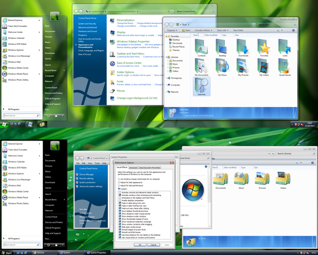Select the My Videos folder icon
Screen dimensions: 318x255
[x=264, y=67]
